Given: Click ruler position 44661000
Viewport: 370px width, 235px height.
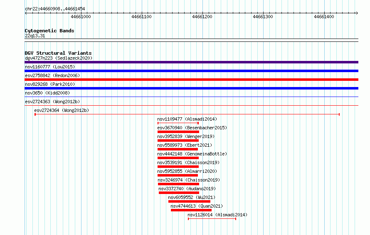Looking at the screenshot, I should pos(81,17).
